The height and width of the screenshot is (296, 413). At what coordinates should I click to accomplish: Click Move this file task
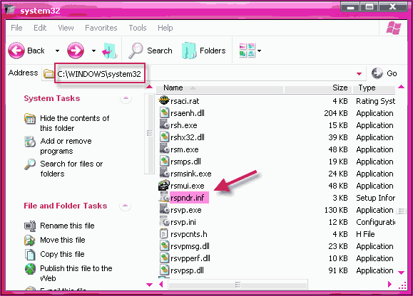coord(63,240)
